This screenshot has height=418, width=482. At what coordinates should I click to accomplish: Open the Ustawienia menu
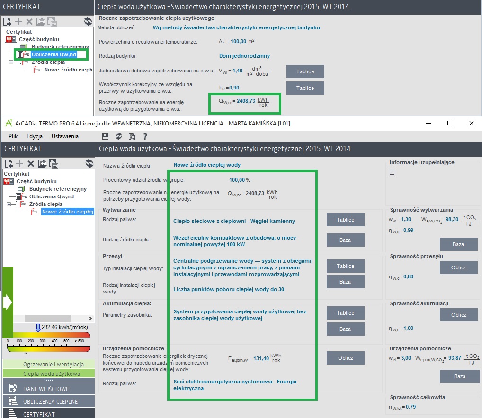[65, 136]
